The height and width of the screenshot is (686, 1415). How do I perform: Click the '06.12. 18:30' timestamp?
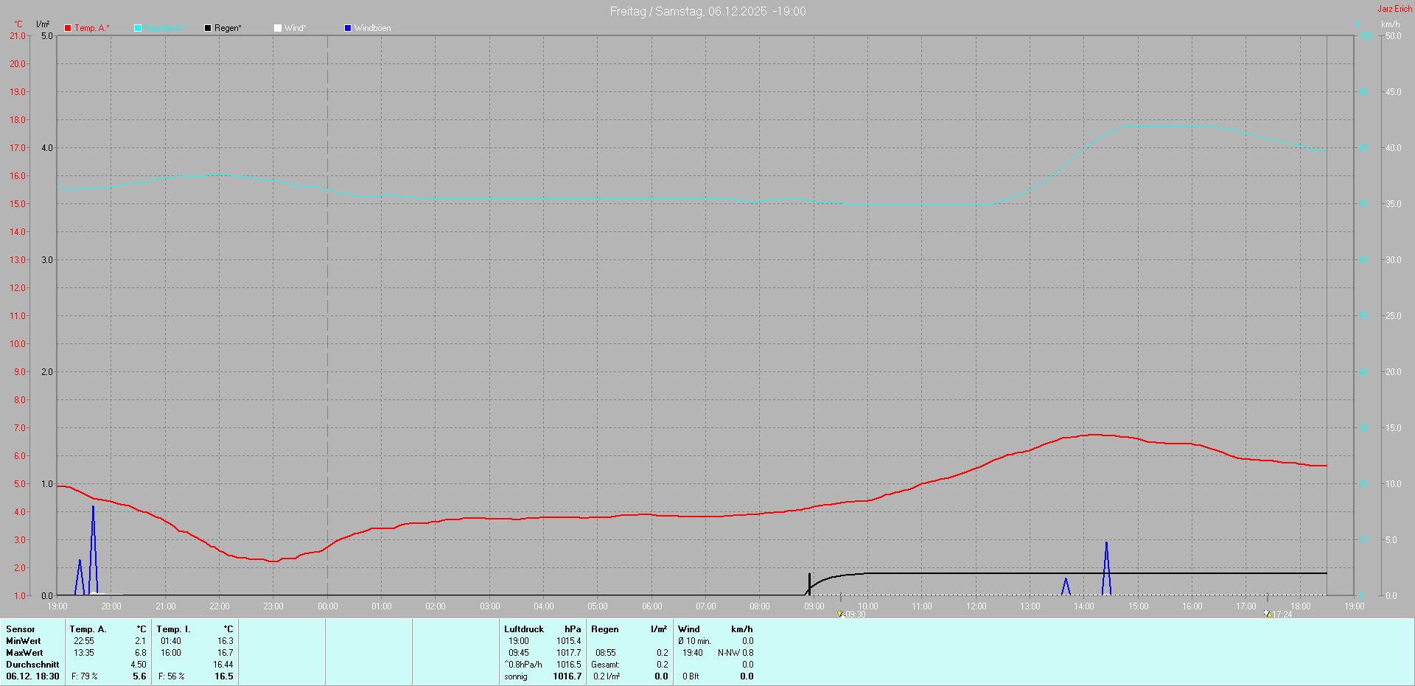pyautogui.click(x=32, y=676)
